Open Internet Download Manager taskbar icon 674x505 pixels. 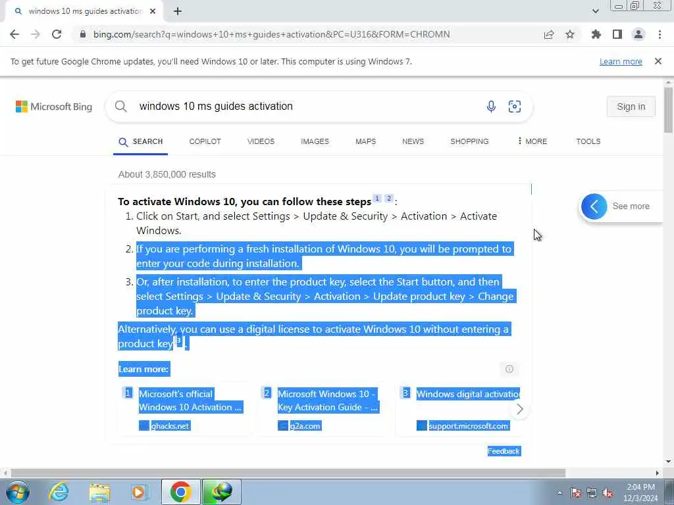pos(221,492)
